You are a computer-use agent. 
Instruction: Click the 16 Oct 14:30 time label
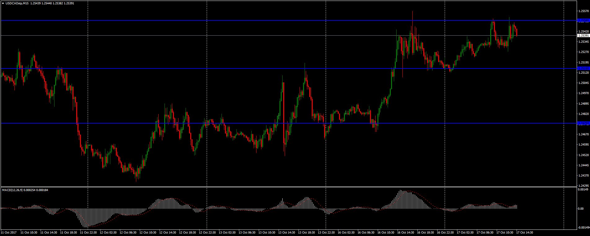point(406,232)
